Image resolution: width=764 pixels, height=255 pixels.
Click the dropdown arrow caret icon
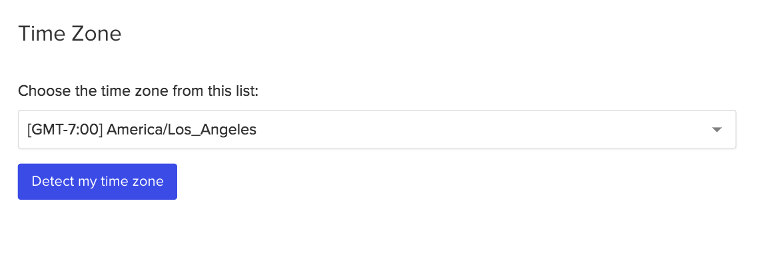click(716, 130)
